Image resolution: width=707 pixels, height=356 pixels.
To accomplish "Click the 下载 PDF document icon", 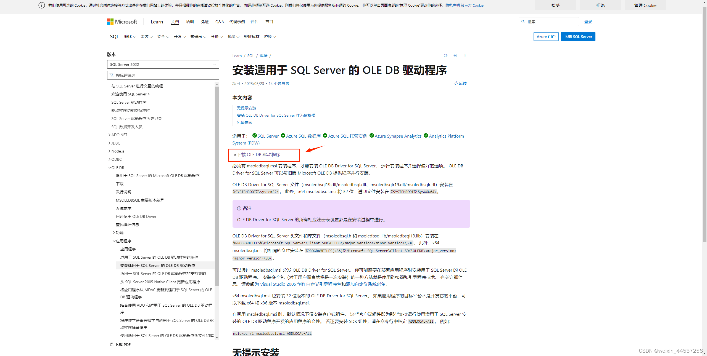I will point(112,345).
